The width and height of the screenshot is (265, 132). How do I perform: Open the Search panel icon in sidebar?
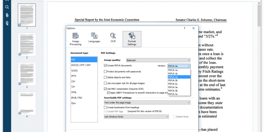click(7, 7)
